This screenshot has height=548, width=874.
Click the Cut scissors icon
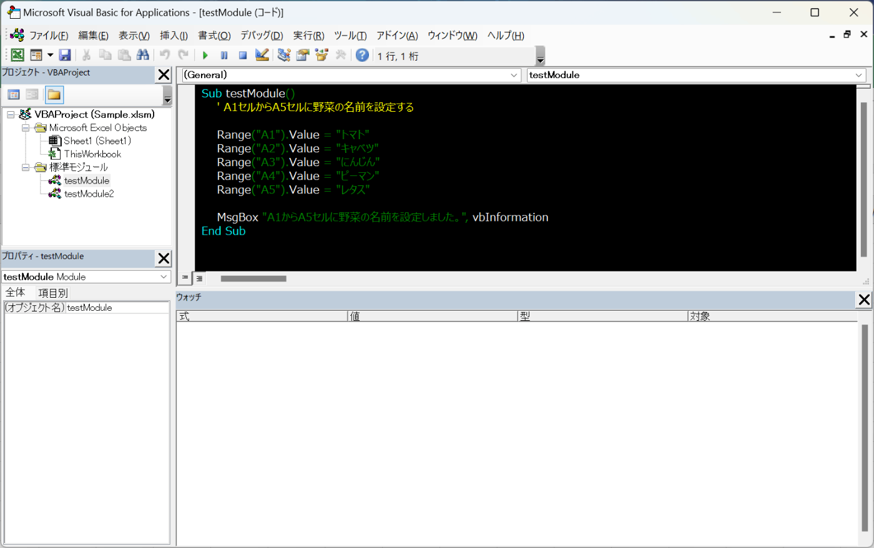pos(87,56)
